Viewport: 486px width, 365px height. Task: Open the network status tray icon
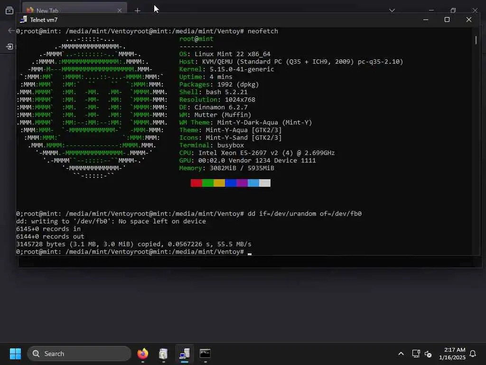(x=416, y=354)
